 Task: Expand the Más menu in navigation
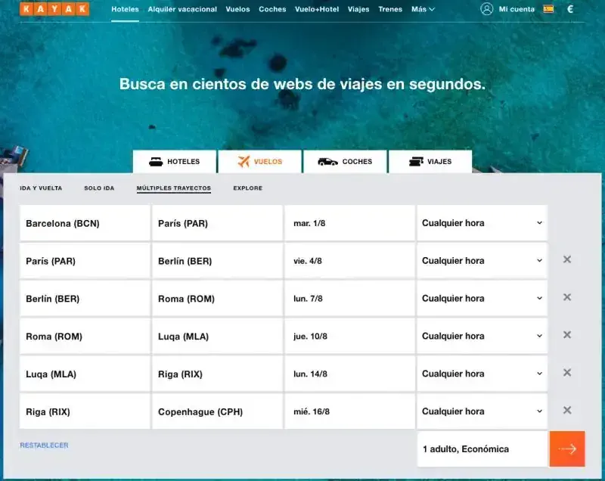coord(423,9)
